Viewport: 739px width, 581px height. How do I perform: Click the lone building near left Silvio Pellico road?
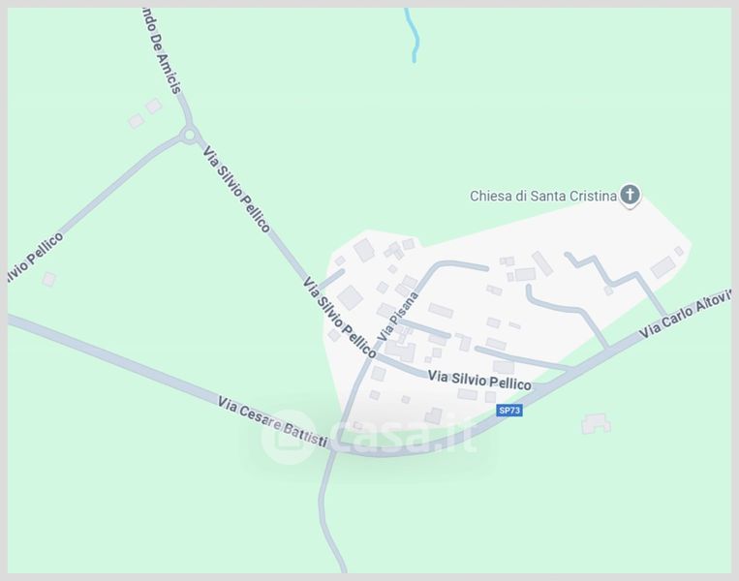tap(49, 280)
